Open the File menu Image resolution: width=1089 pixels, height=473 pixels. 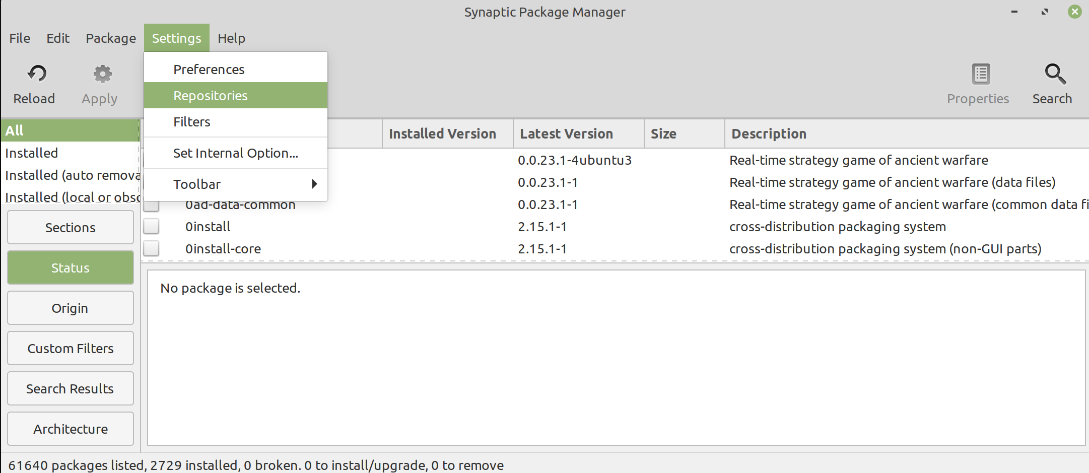[x=20, y=38]
